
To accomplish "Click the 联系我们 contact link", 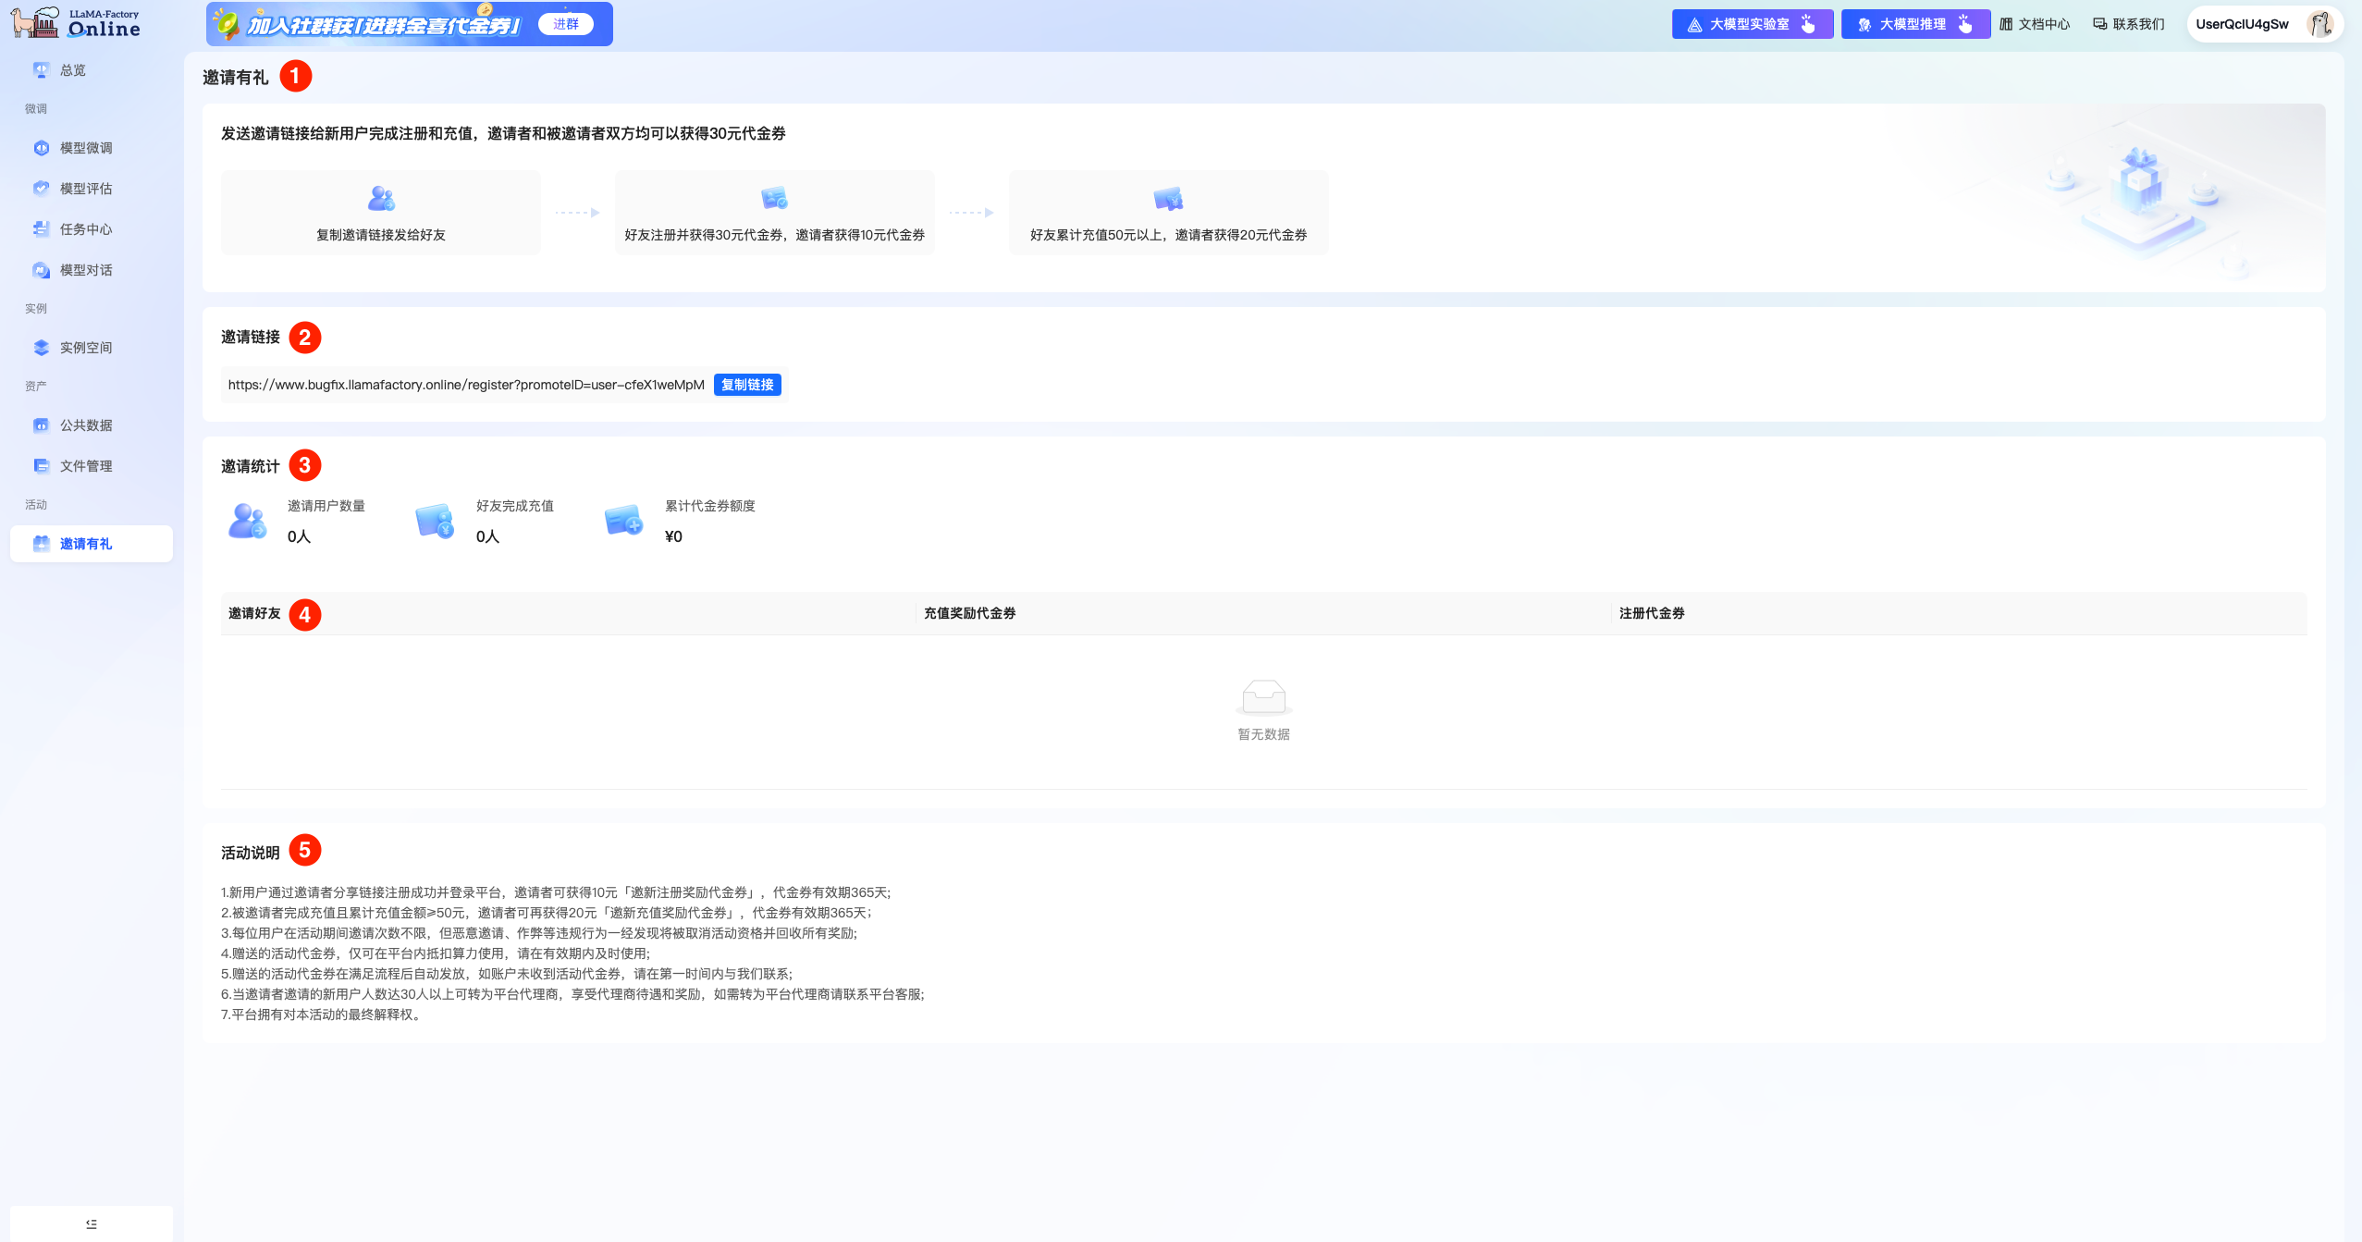I will 2129,24.
